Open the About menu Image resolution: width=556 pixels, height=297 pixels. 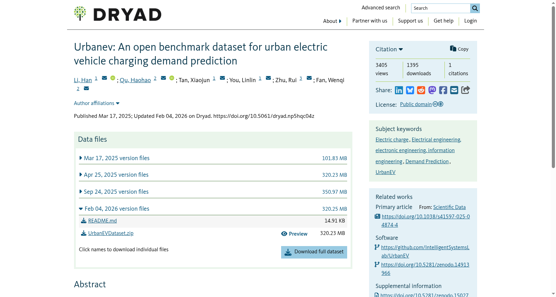tap(332, 21)
